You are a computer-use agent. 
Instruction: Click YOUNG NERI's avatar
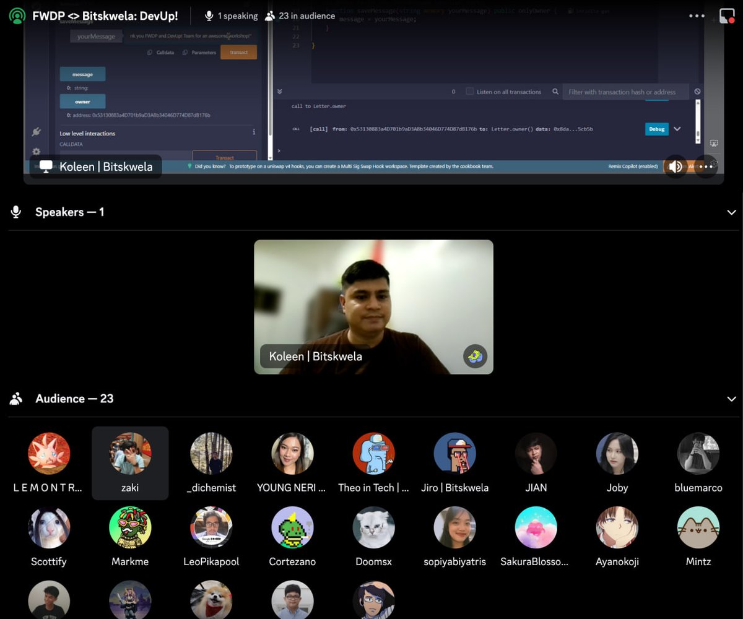click(292, 453)
